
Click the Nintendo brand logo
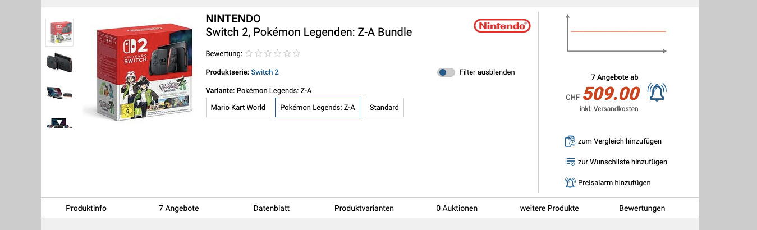tap(502, 26)
